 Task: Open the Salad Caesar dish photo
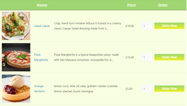[x=16, y=26]
